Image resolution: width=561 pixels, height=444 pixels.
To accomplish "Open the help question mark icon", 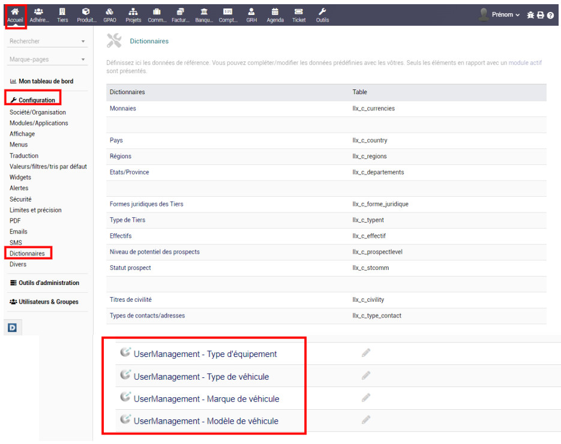I will click(x=550, y=16).
